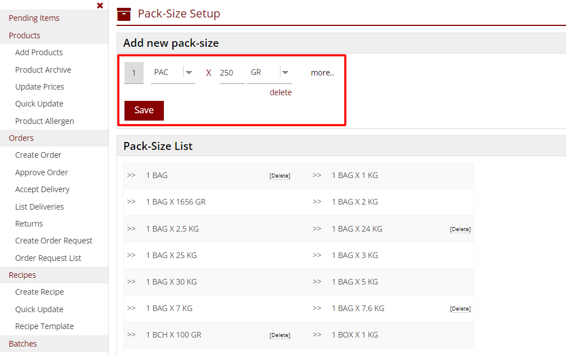Click the red delete link under GR
This screenshot has width=566, height=355.
pyautogui.click(x=280, y=92)
